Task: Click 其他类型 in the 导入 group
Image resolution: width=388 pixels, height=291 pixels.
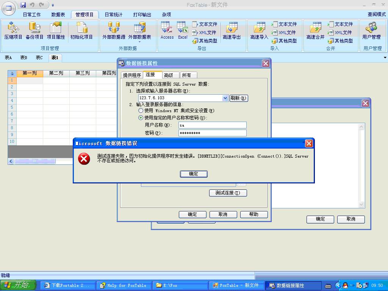Action: tap(284, 41)
